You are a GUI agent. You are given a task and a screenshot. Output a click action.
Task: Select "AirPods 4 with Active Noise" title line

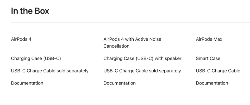point(132,39)
